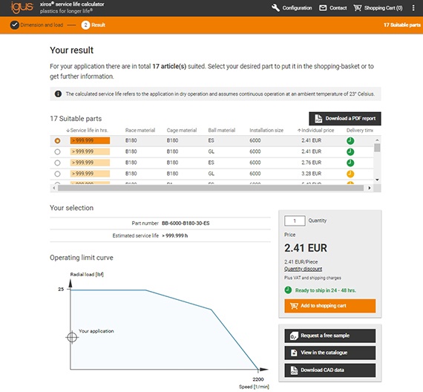Click the catalogue document icon
The width and height of the screenshot is (423, 392).
point(294,353)
